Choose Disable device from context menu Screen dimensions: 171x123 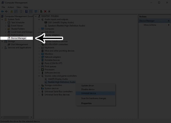pos(95,90)
